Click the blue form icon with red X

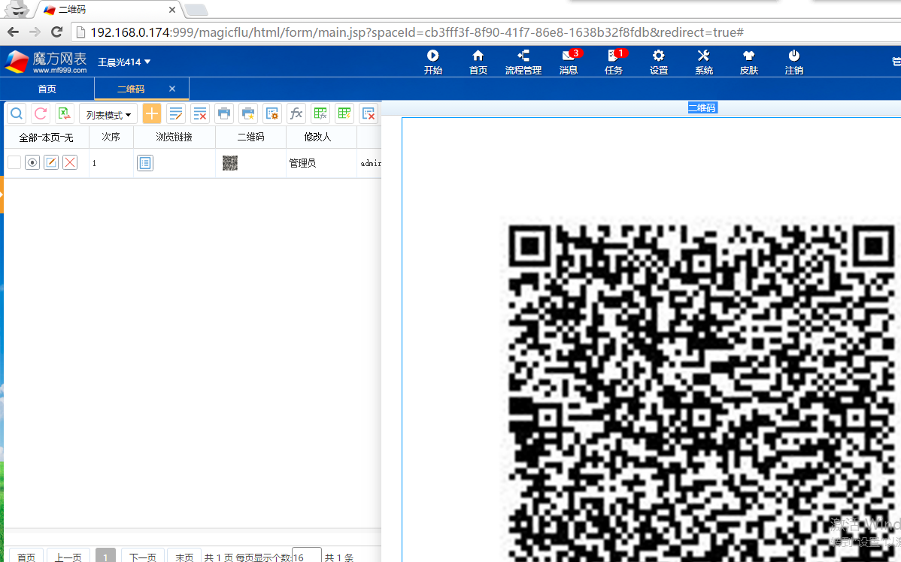[369, 113]
